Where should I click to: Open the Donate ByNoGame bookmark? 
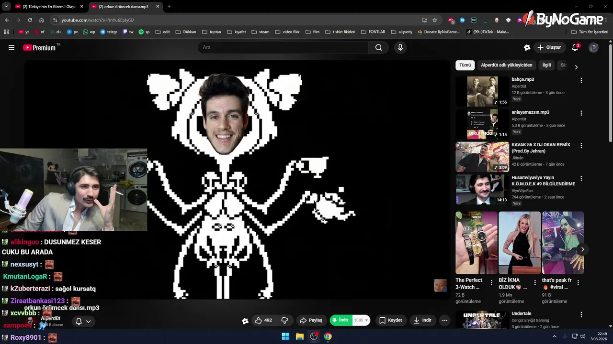point(438,32)
